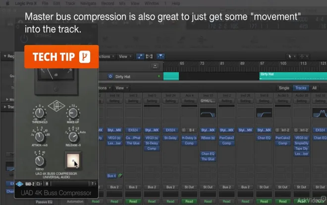Click the Read automation button on Inst 8
This screenshot has width=327, height=205.
coord(264,201)
